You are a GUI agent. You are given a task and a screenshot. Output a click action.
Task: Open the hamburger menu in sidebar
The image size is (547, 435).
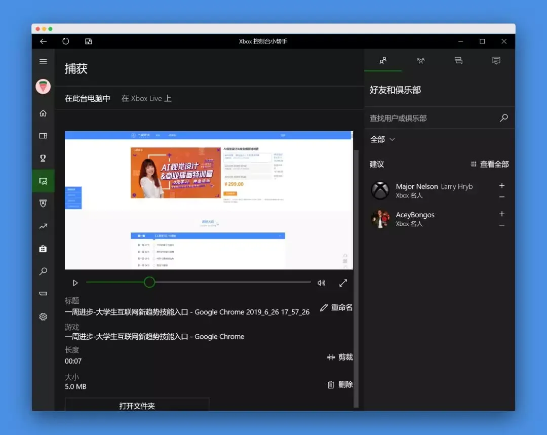[x=43, y=61]
